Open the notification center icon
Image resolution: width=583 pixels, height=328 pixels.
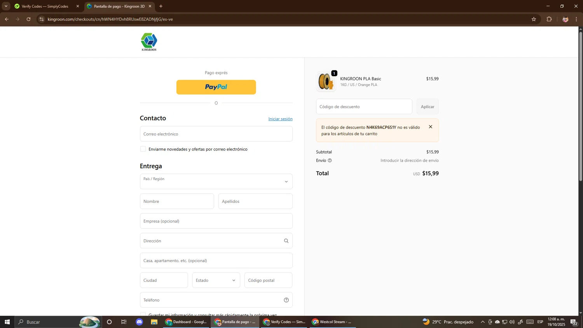click(x=574, y=322)
